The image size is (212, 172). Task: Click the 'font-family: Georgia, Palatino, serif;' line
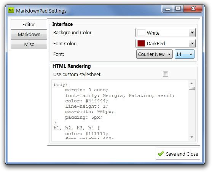(x=120, y=96)
